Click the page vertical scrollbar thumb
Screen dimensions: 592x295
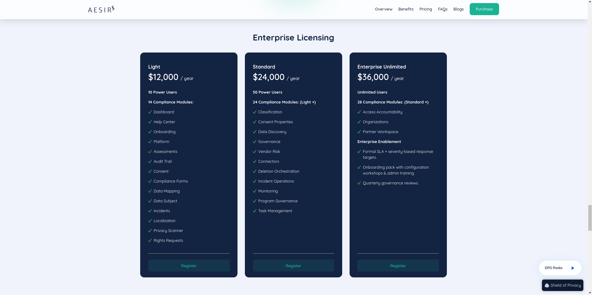(590, 218)
